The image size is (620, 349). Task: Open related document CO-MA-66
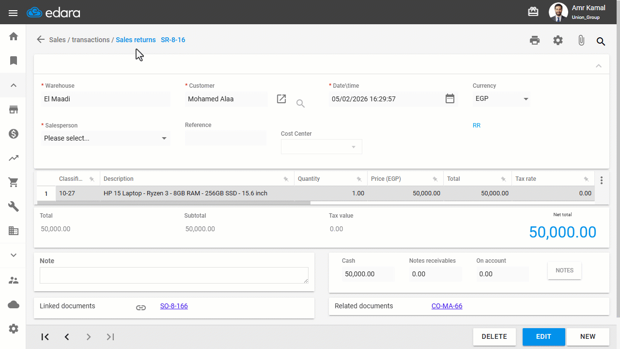click(447, 306)
